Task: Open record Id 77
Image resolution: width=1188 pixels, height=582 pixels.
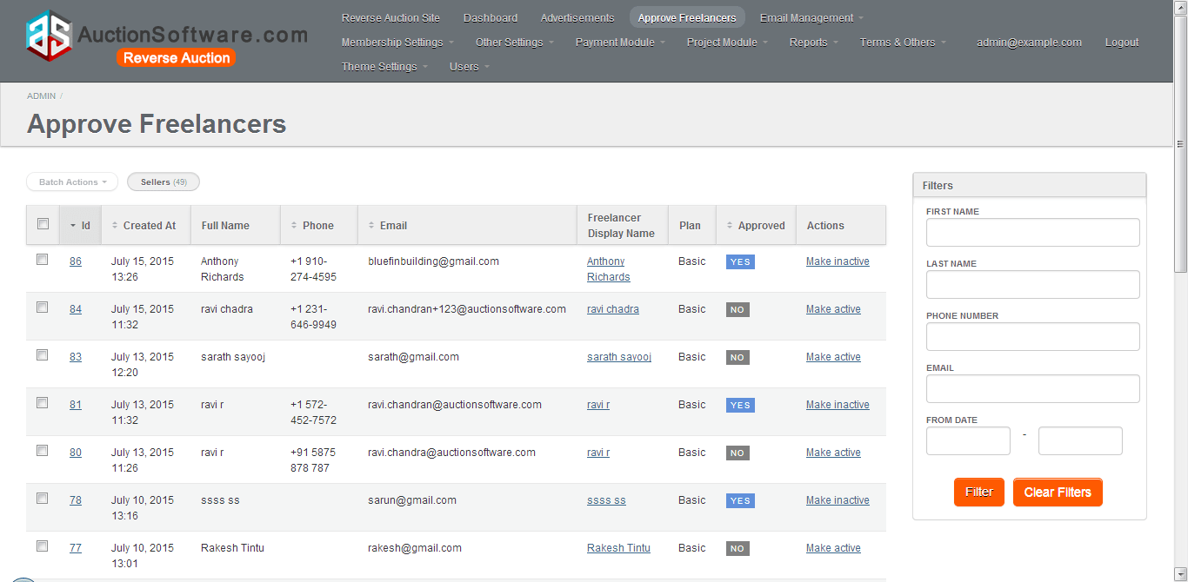Action: click(x=76, y=548)
